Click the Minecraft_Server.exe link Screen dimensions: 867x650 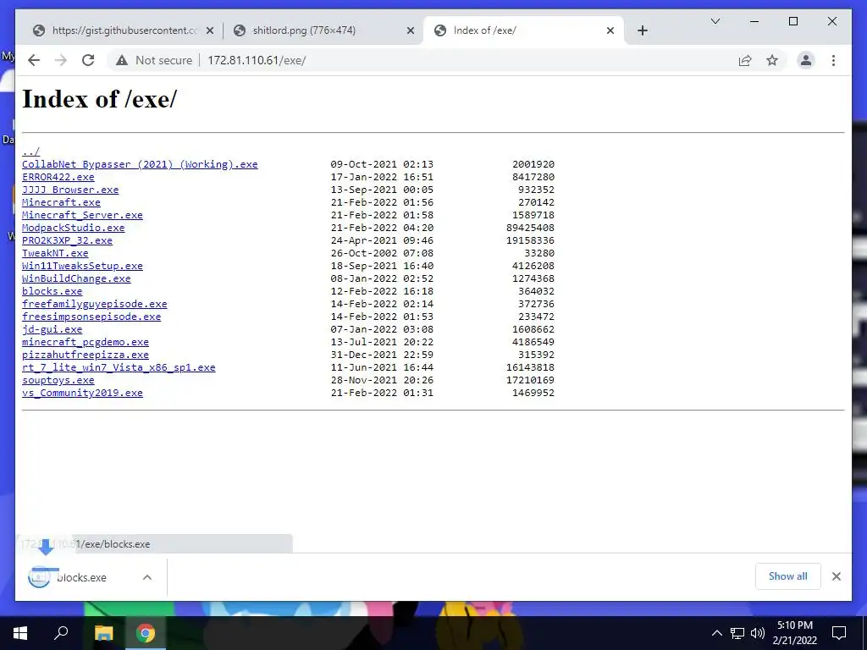coord(82,215)
